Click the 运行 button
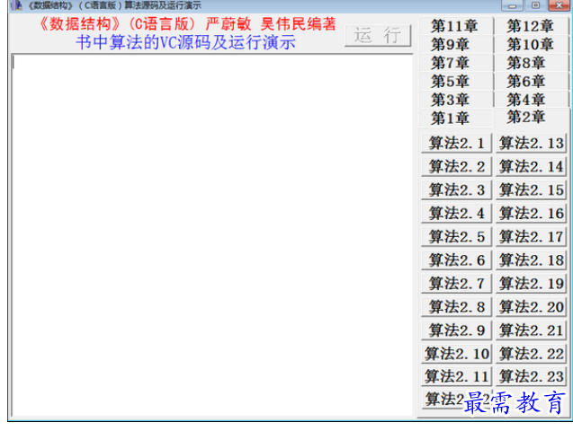The width and height of the screenshot is (573, 431). point(378,36)
